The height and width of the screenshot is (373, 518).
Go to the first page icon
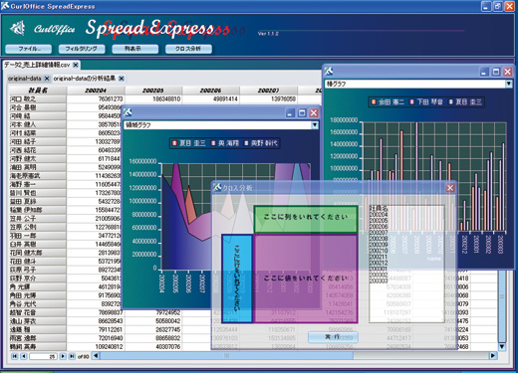coord(15,356)
